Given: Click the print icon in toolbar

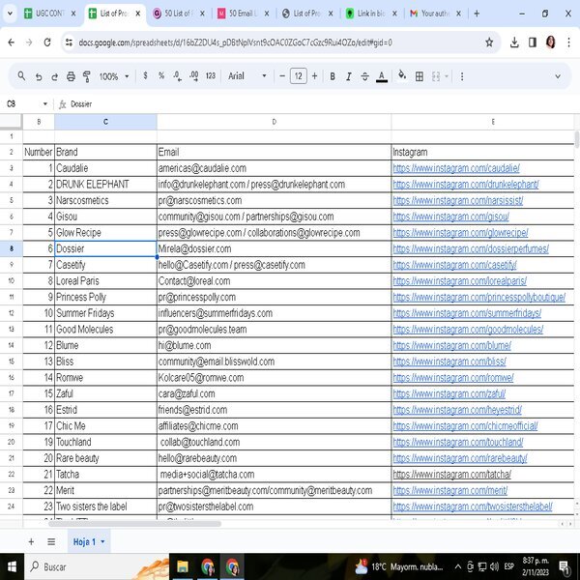Looking at the screenshot, I should point(71,76).
